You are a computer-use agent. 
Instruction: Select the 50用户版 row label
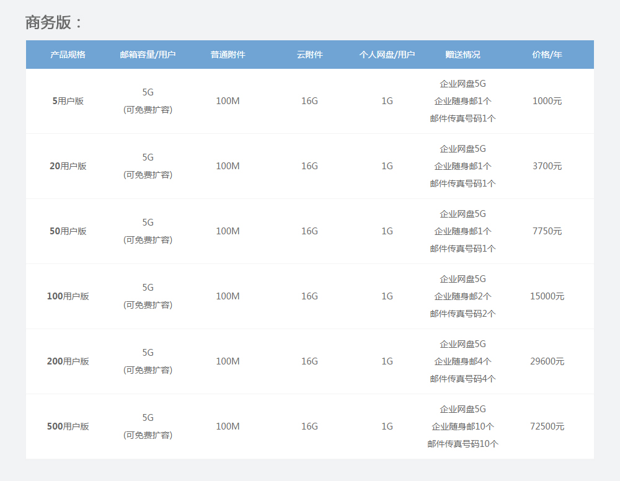coord(68,231)
